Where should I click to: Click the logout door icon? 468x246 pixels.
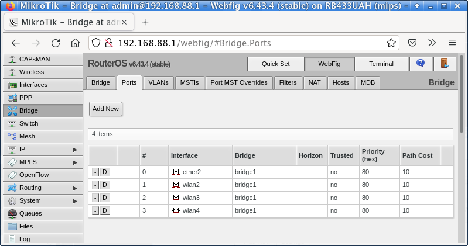(x=445, y=64)
